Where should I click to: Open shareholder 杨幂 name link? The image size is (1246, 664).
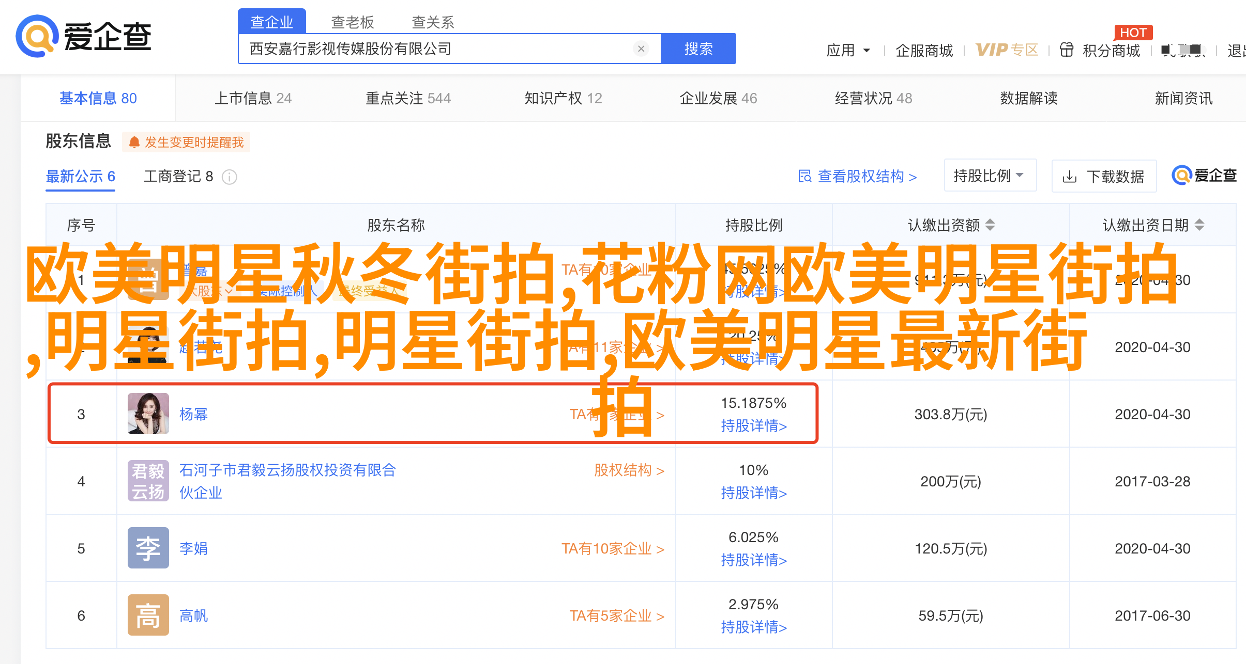click(193, 414)
